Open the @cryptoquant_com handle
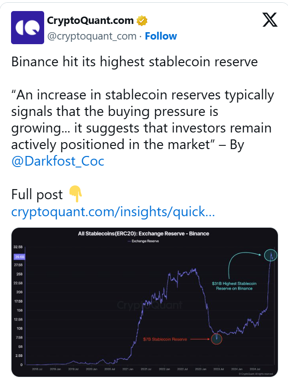The image size is (288, 380). (92, 36)
